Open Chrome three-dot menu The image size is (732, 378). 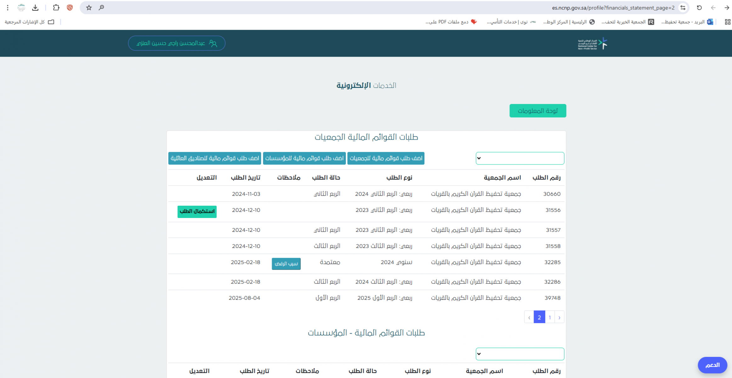[x=8, y=8]
